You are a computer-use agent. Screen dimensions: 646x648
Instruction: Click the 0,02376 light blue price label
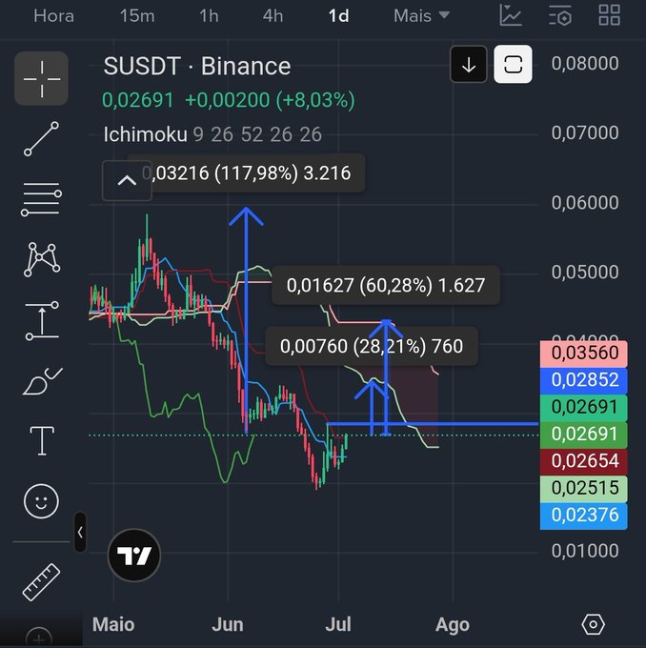pos(583,516)
